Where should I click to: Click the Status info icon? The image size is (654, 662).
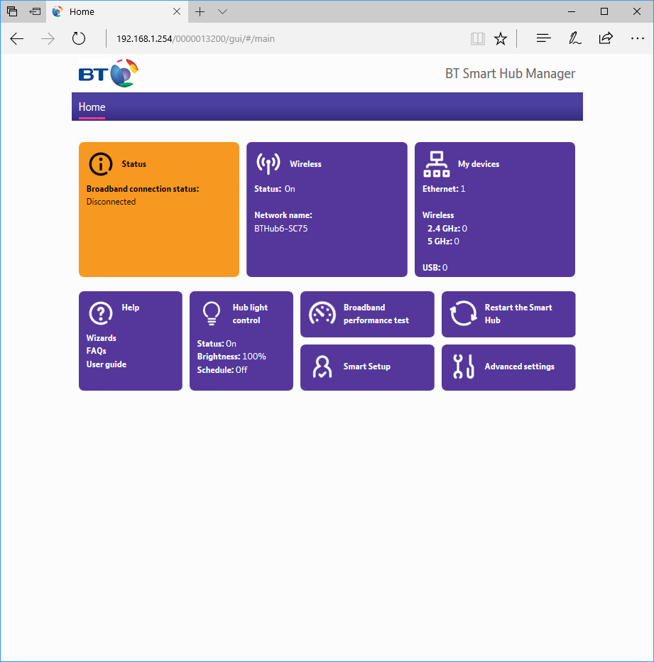pyautogui.click(x=101, y=164)
